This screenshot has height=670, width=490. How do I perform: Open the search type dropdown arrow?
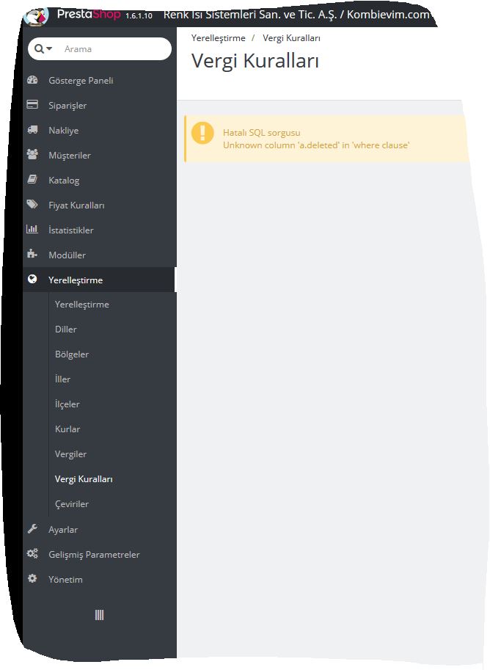pyautogui.click(x=49, y=48)
